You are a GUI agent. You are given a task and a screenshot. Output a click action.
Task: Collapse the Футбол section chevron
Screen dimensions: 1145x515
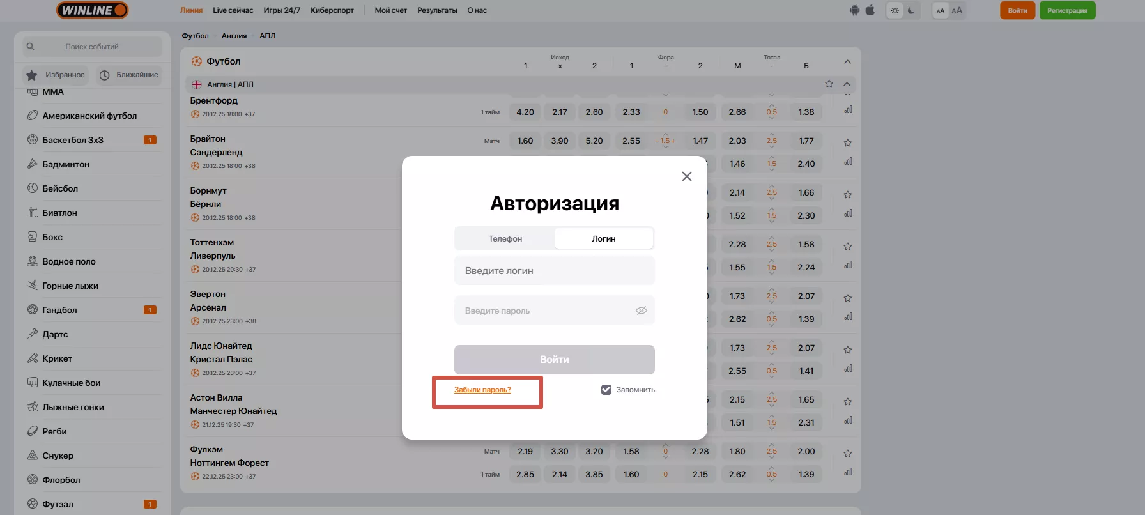[847, 62]
